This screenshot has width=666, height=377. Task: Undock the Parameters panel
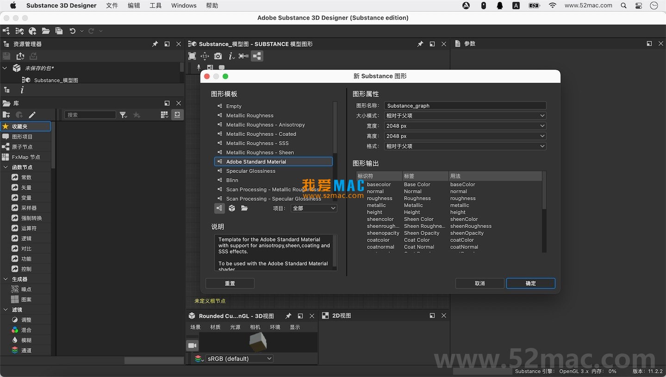coord(649,43)
